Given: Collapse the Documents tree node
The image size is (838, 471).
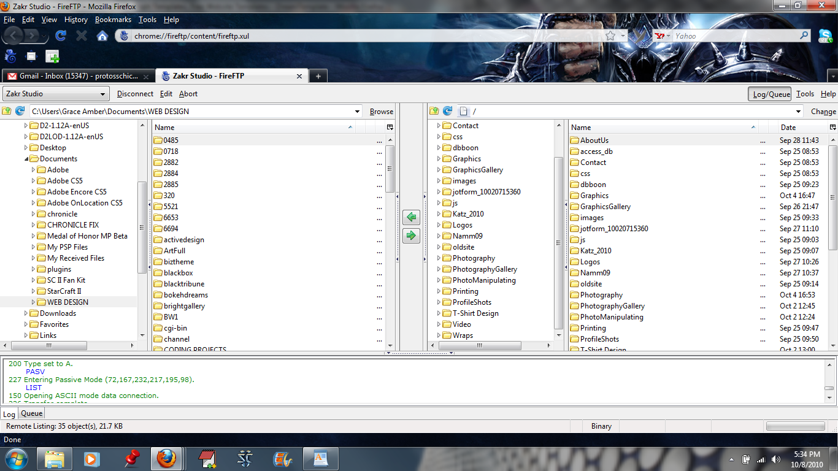Looking at the screenshot, I should pyautogui.click(x=26, y=159).
